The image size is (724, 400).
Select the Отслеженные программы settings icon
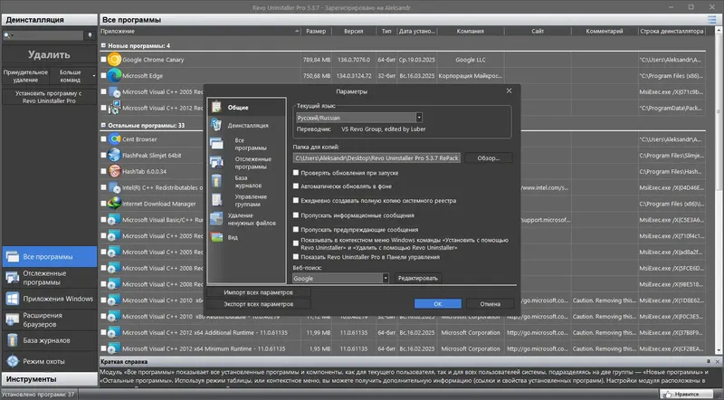[x=216, y=162]
